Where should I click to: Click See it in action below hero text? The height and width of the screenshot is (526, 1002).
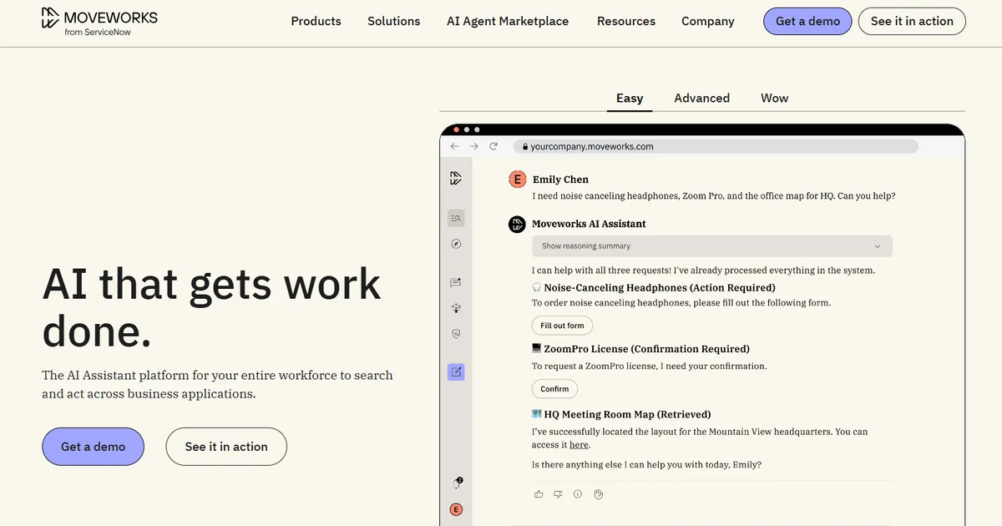tap(226, 447)
